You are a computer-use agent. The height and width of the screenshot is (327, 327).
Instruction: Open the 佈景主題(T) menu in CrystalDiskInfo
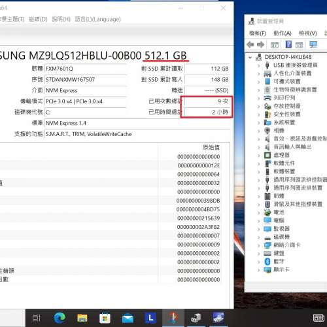[12, 19]
